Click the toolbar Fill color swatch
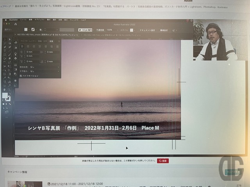The width and height of the screenshot is (250, 187). coord(5,95)
